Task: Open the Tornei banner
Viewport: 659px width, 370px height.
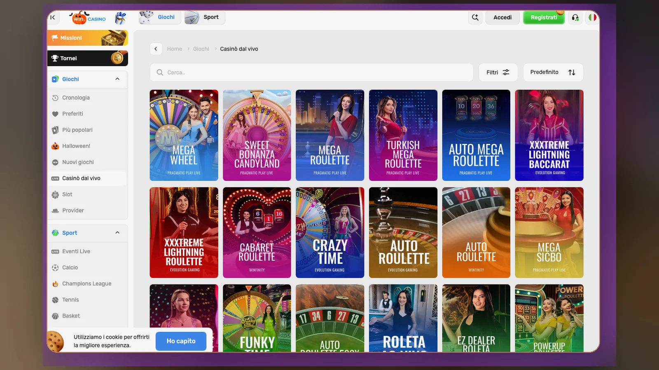Action: pyautogui.click(x=87, y=58)
